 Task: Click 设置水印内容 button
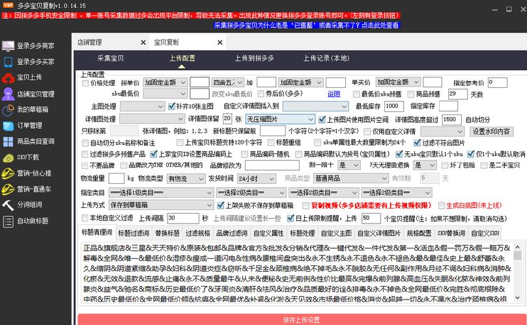pyautogui.click(x=491, y=131)
